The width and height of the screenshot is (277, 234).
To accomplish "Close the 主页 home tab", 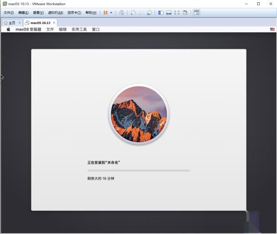I will pyautogui.click(x=19, y=23).
